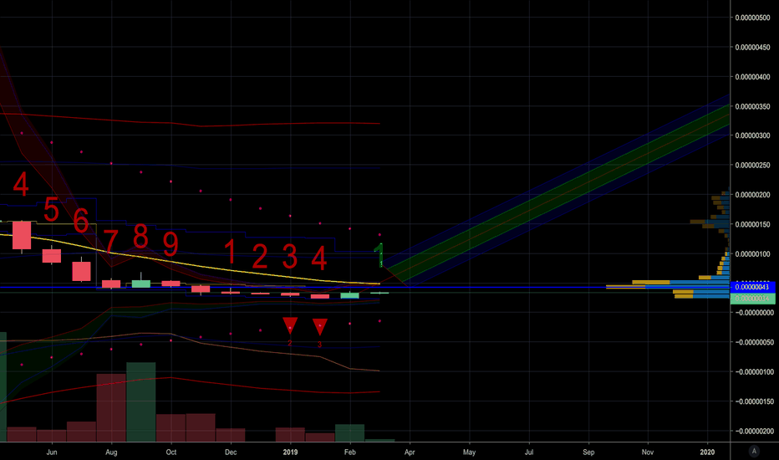This screenshot has width=779, height=460.
Task: Select the green 0.00000034 price label
Action: coord(752,299)
